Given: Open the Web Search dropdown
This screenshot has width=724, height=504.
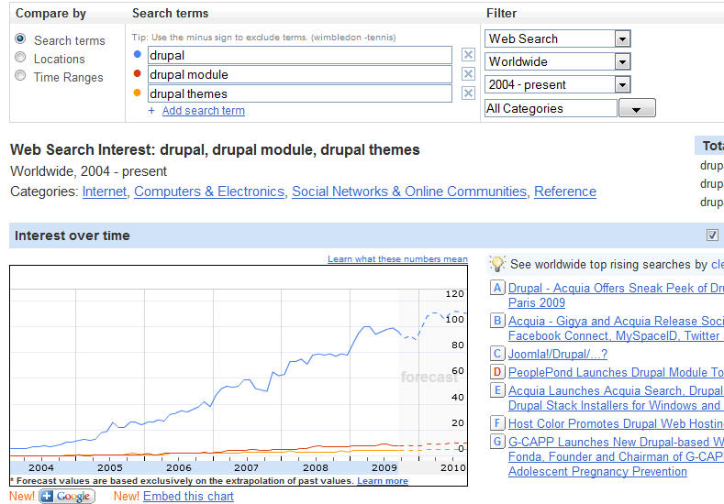Looking at the screenshot, I should pyautogui.click(x=557, y=38).
